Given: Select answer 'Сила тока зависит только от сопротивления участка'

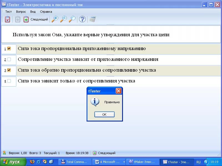Looking at the screenshot, I should point(77,81).
